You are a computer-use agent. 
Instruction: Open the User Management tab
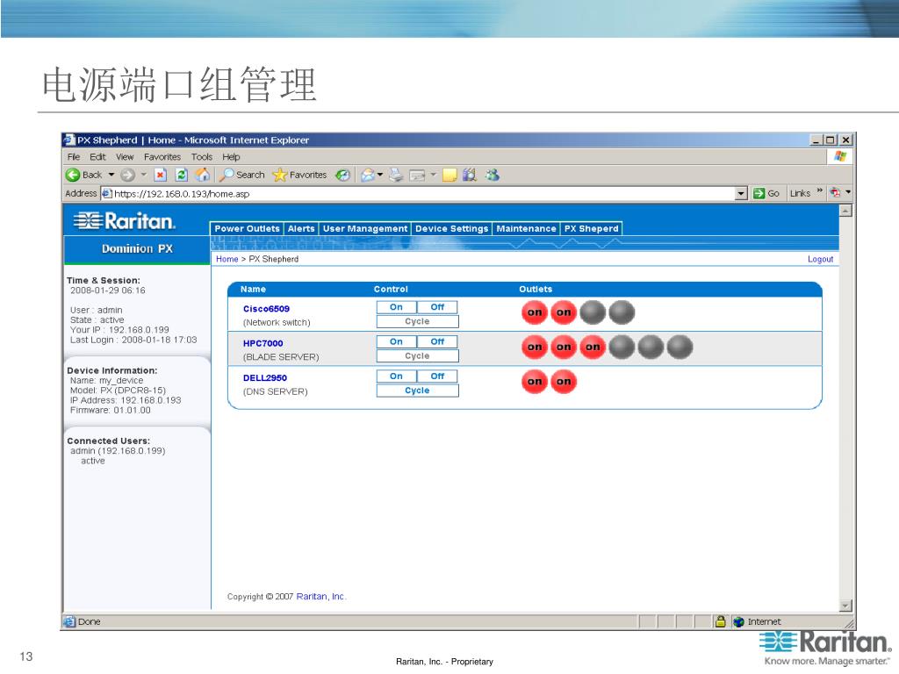pos(365,229)
